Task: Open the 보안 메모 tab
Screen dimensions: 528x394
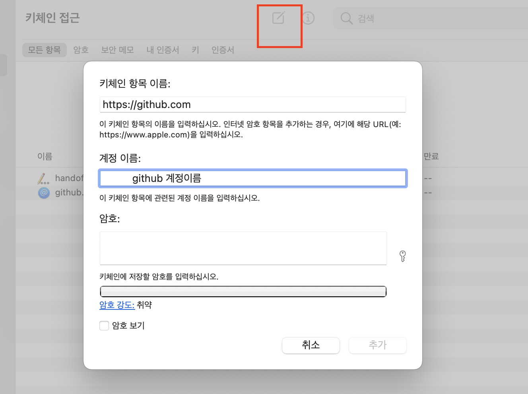Action: (x=117, y=50)
